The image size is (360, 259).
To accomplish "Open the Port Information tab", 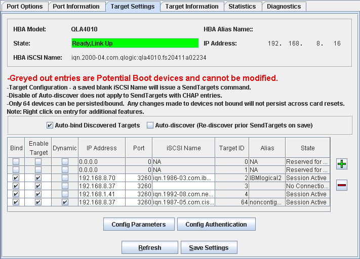I will (76, 7).
